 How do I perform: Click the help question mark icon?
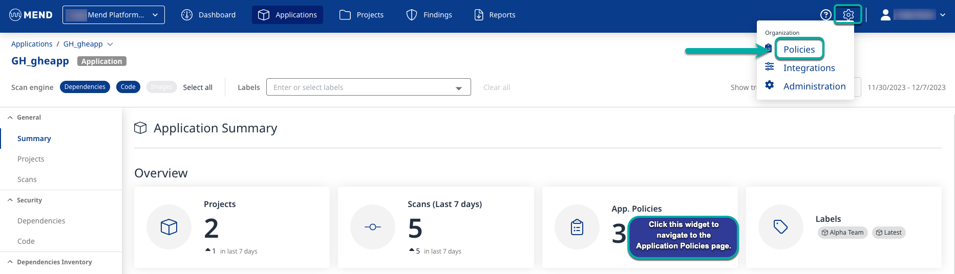click(825, 15)
